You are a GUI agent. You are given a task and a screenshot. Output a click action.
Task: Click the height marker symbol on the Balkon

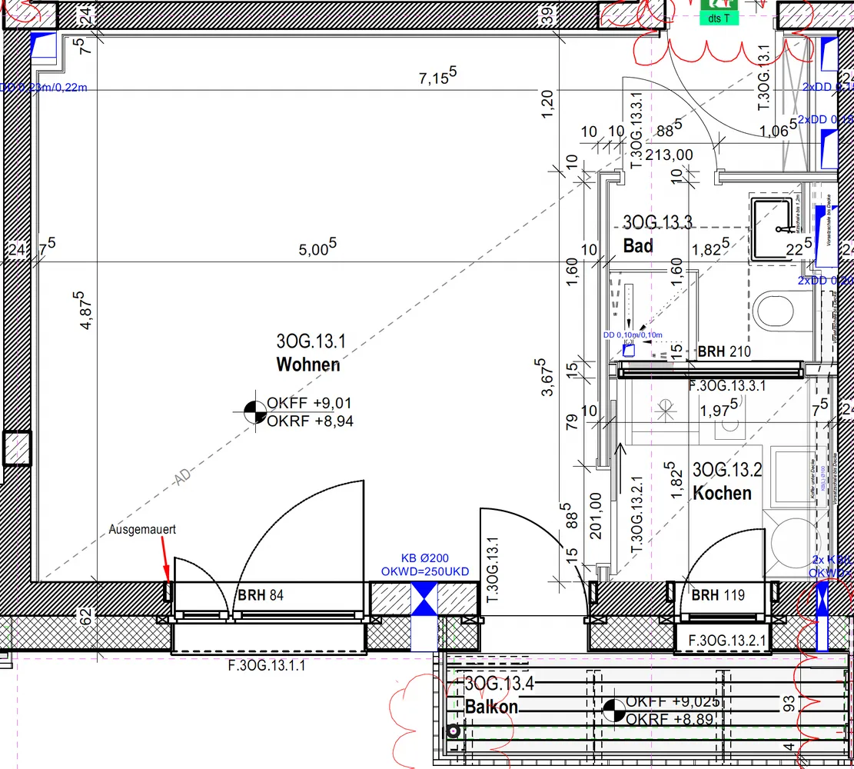pyautogui.click(x=614, y=711)
